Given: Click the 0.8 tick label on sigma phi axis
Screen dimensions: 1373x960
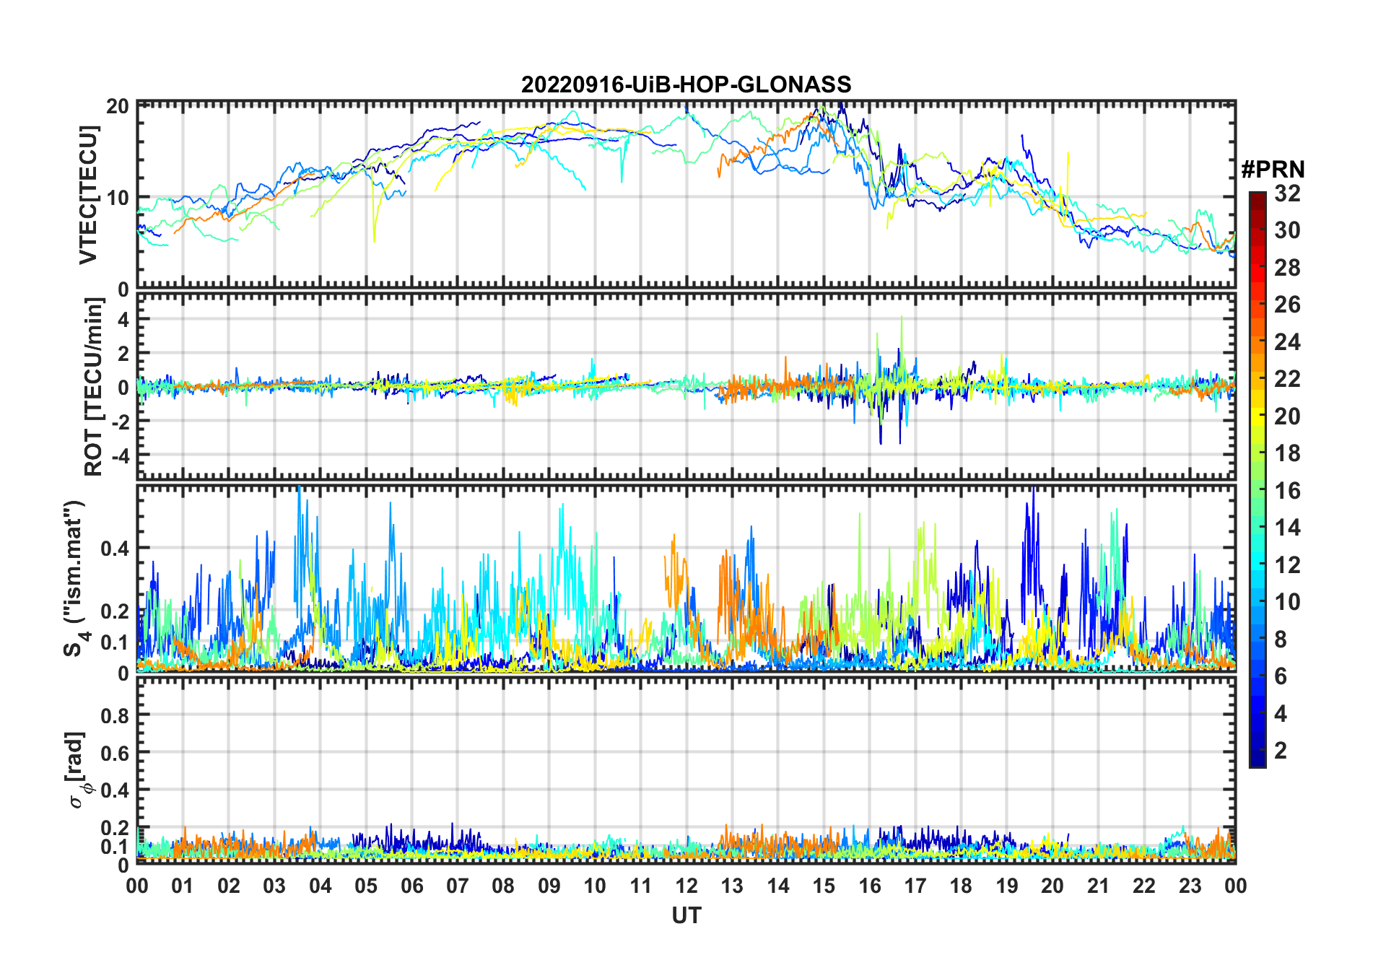Looking at the screenshot, I should point(115,715).
